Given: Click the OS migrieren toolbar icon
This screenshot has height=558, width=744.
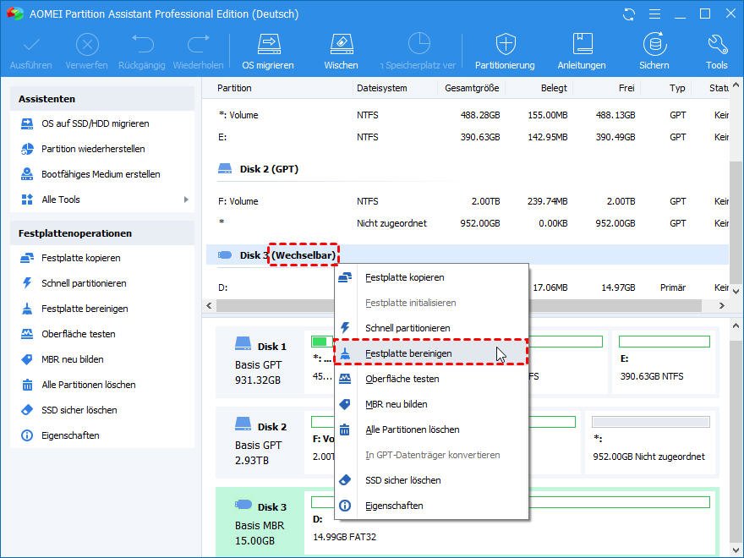Looking at the screenshot, I should (268, 44).
